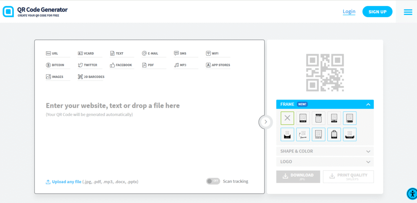Click the QR code preview image
This screenshot has width=417, height=203.
point(325,72)
